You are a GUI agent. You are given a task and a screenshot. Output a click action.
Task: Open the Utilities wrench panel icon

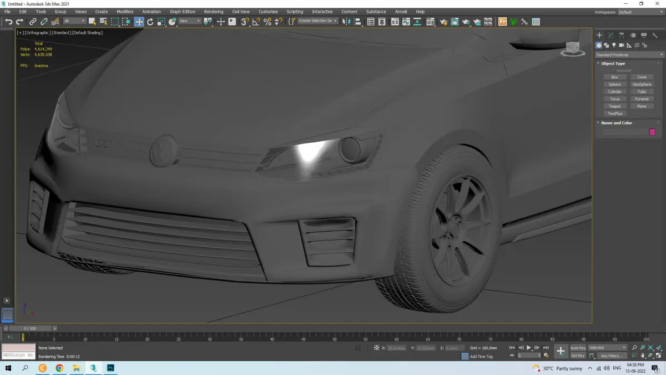655,35
